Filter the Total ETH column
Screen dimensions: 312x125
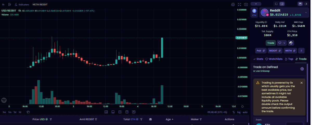[x=141, y=119]
